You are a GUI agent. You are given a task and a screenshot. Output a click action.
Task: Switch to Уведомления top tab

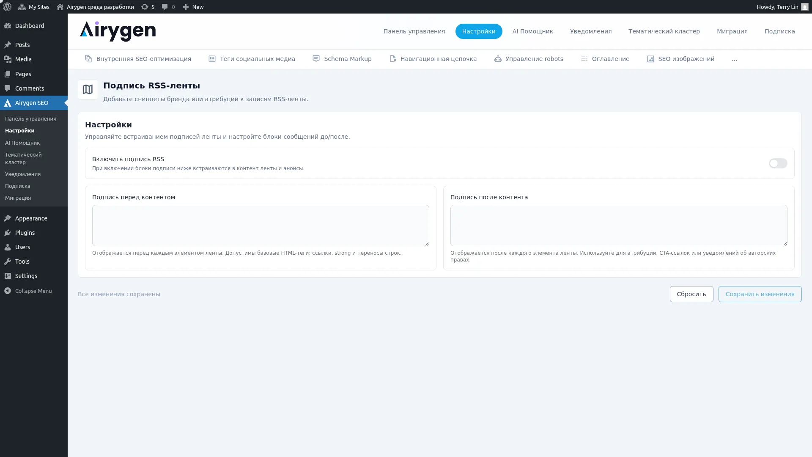[591, 31]
